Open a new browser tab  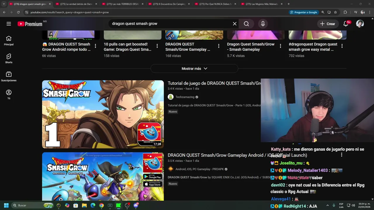[x=289, y=4]
